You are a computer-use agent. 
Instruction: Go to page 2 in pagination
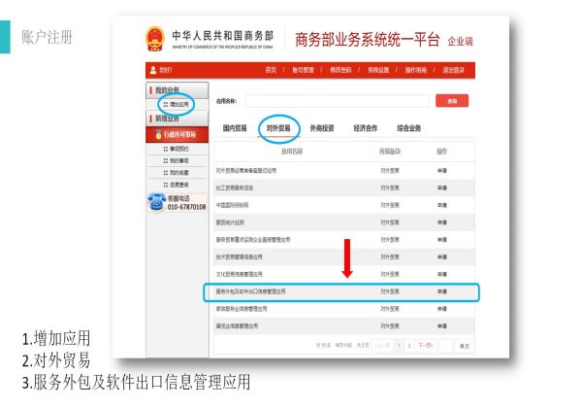coord(408,345)
